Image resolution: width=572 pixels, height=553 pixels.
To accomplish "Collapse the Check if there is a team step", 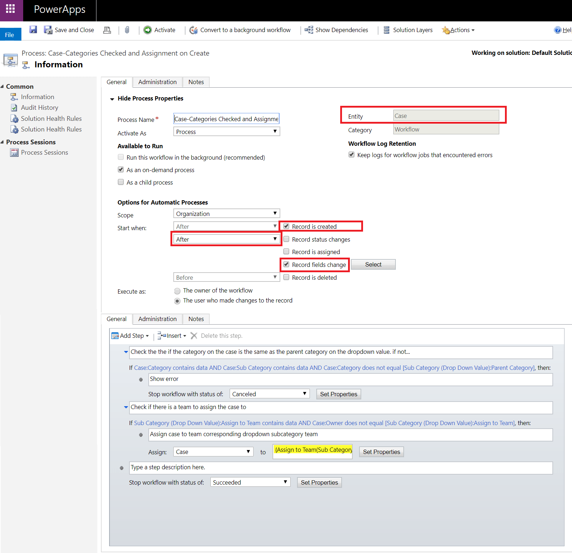I will pos(126,407).
